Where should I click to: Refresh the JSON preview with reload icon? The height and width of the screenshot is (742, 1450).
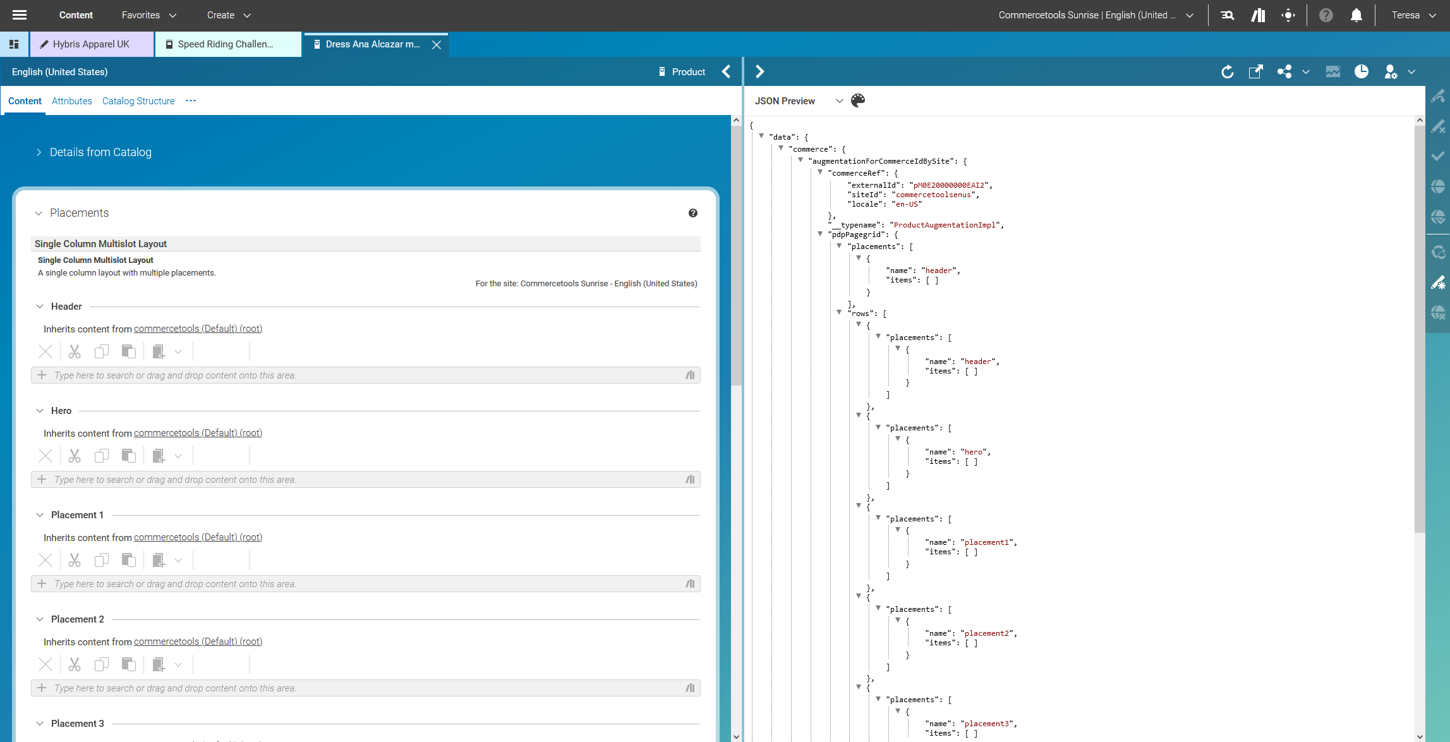(x=1228, y=71)
